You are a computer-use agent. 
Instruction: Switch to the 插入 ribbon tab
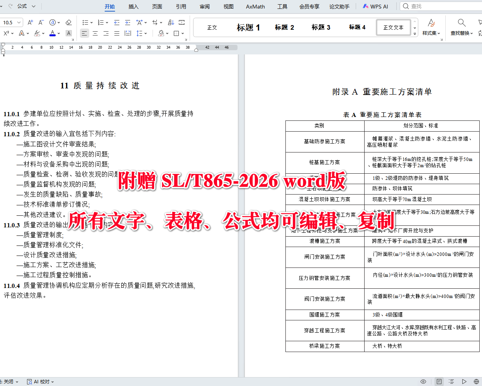(x=133, y=6)
